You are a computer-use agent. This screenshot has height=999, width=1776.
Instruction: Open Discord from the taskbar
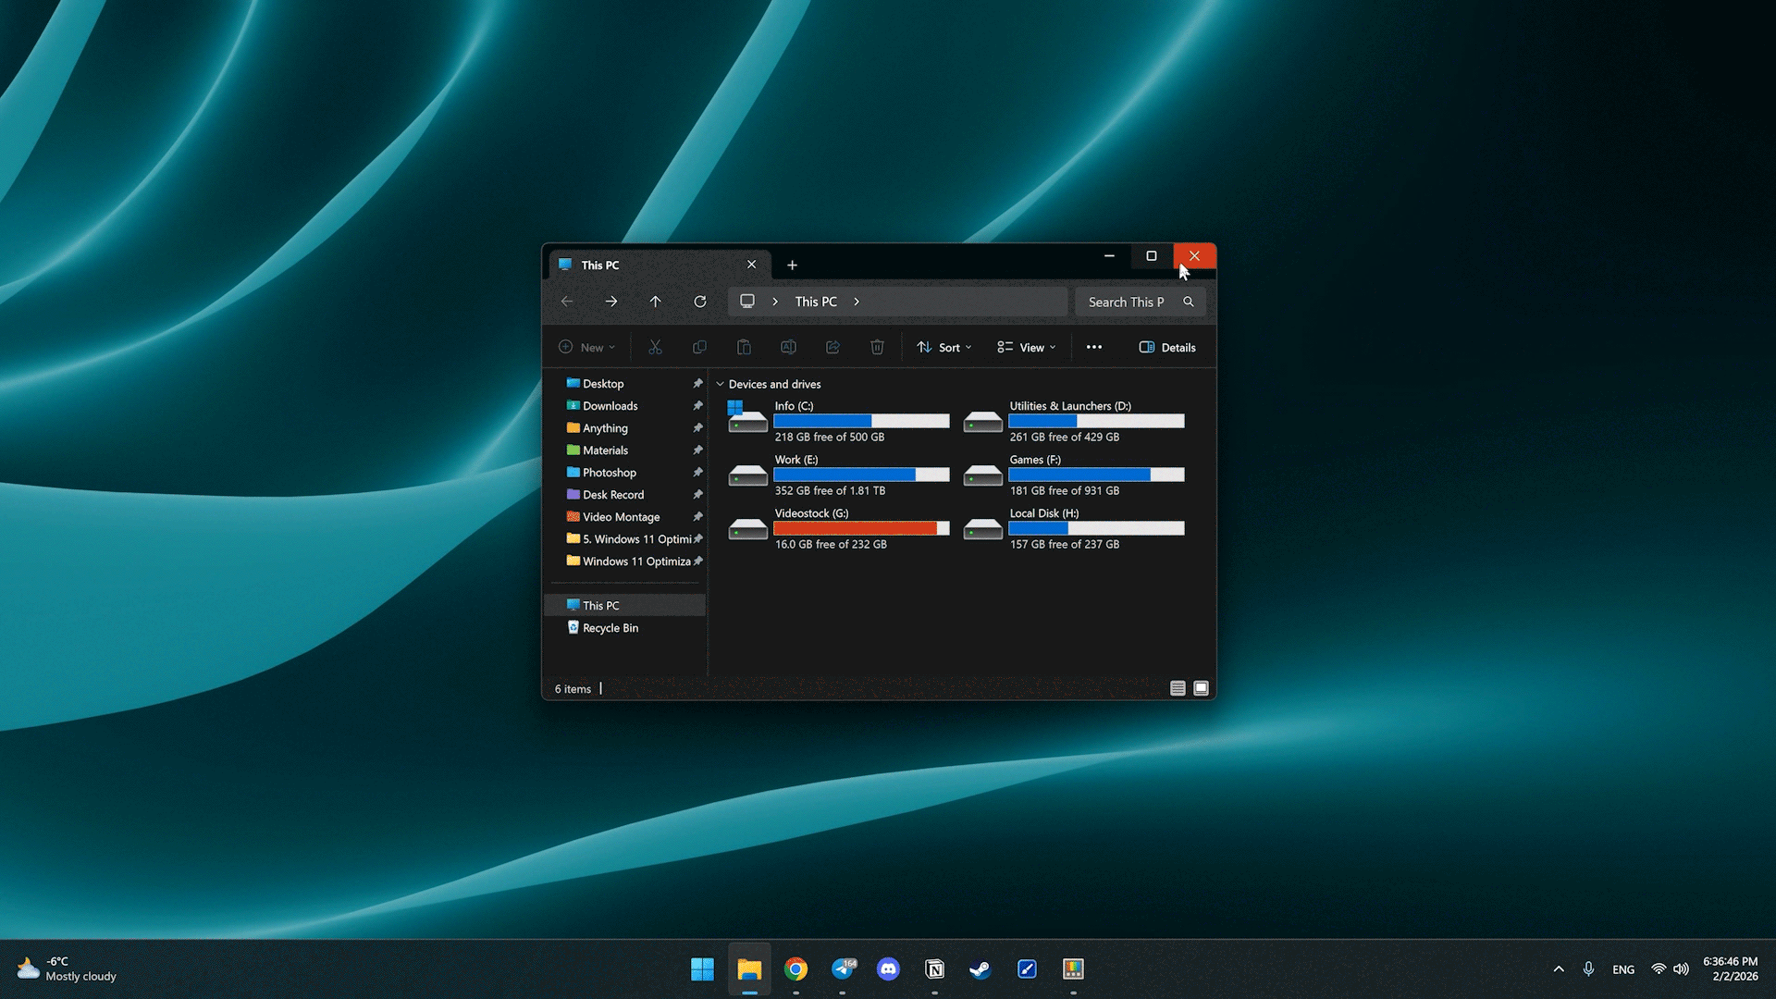(x=888, y=968)
